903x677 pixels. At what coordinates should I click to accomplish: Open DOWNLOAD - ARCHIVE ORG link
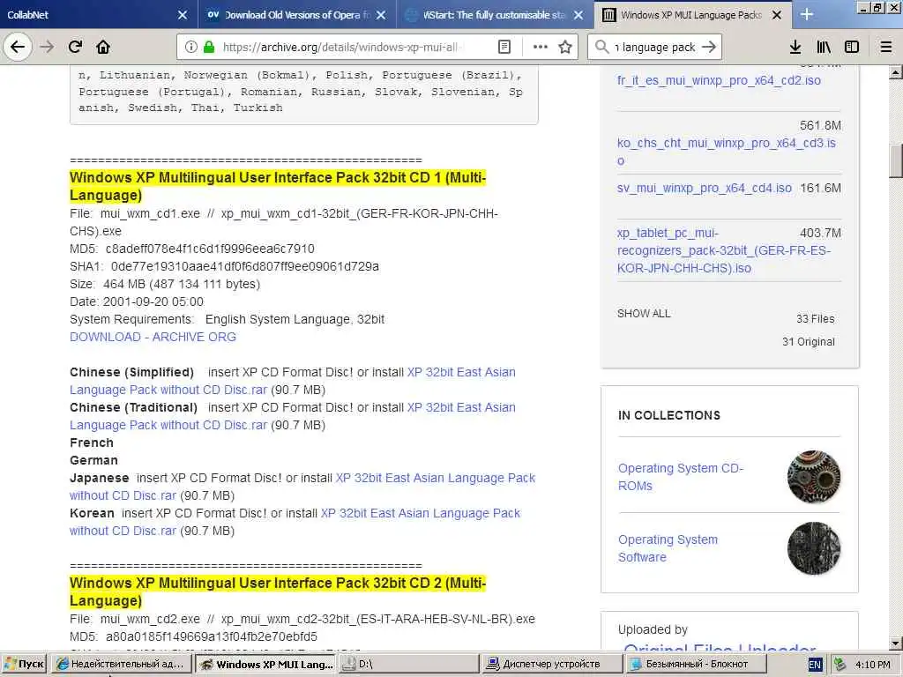coord(153,337)
